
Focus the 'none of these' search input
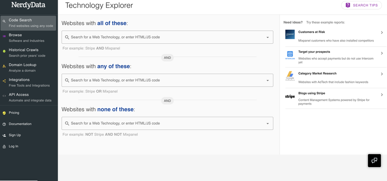pyautogui.click(x=167, y=123)
